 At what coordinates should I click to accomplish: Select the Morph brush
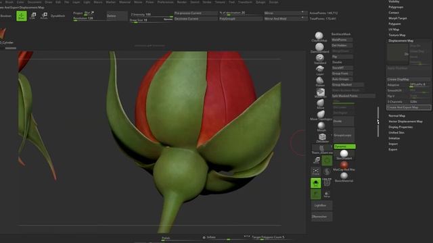click(x=321, y=126)
